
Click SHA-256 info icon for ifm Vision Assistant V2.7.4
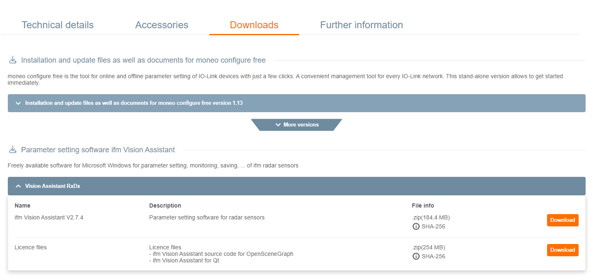click(x=416, y=226)
